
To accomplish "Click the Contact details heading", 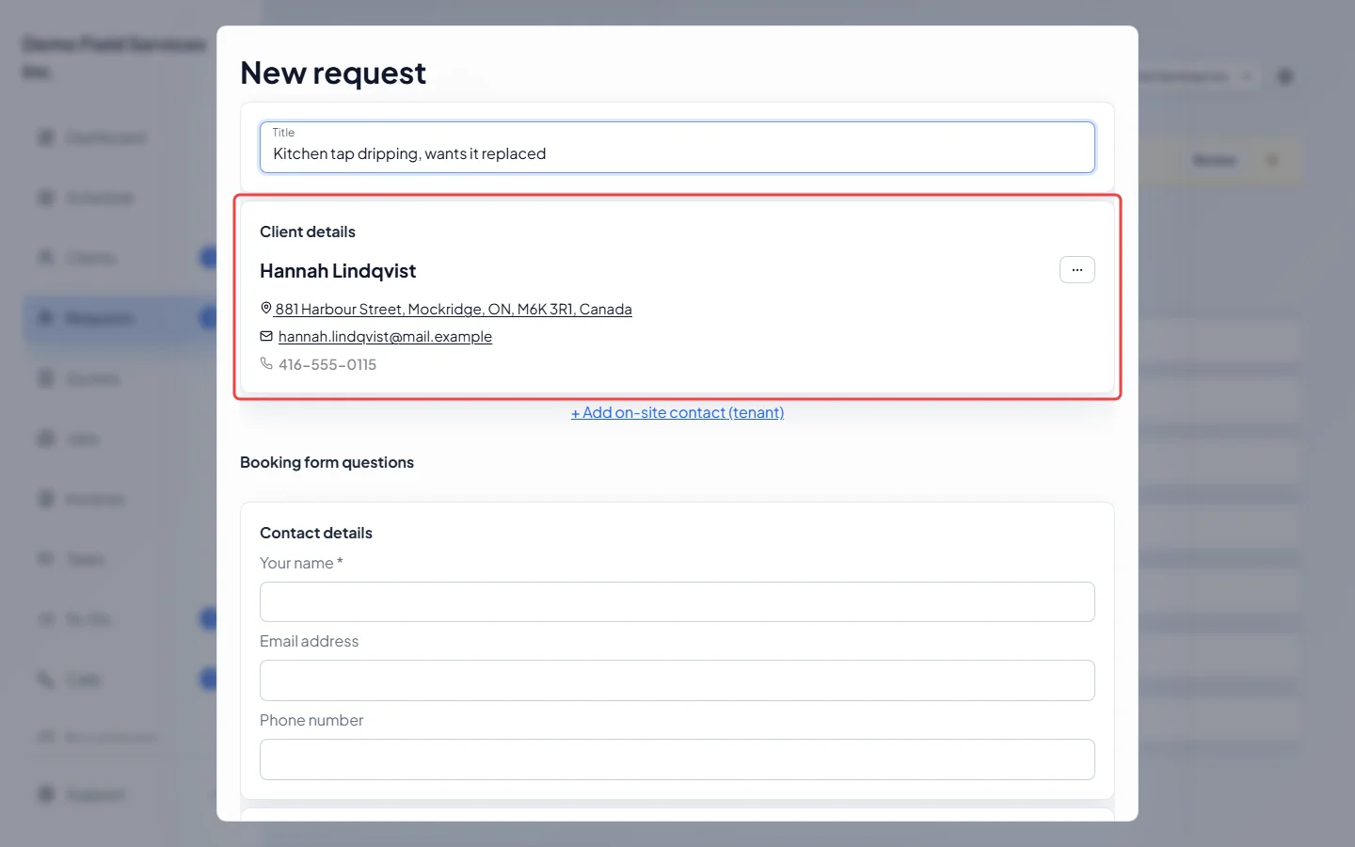I will tap(316, 533).
